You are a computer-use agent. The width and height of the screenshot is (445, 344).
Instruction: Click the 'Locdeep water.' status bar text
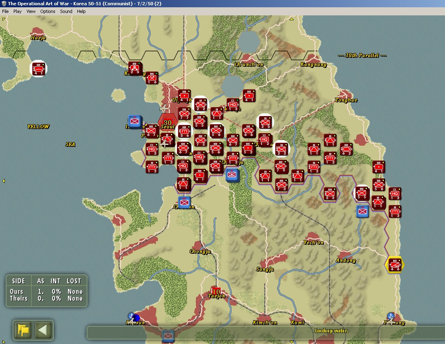click(332, 331)
